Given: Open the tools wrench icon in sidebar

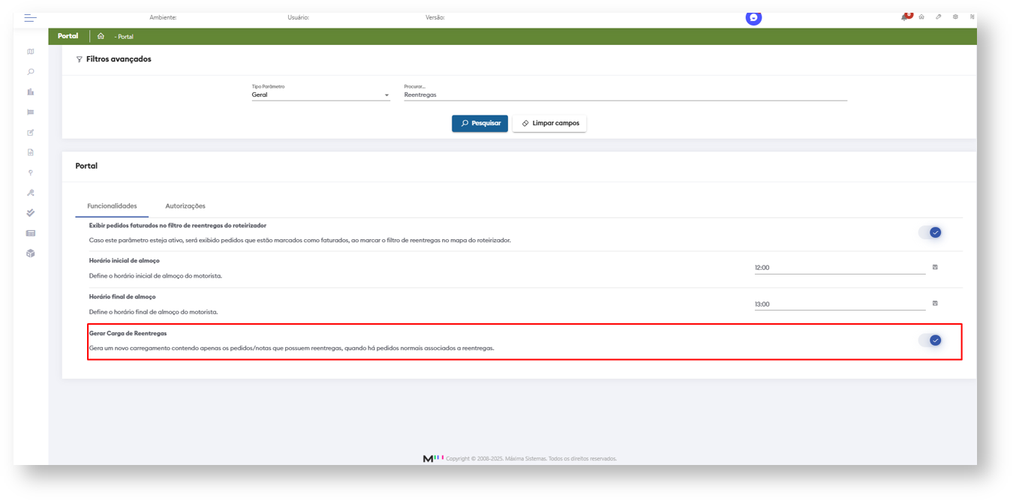Looking at the screenshot, I should coord(31,193).
